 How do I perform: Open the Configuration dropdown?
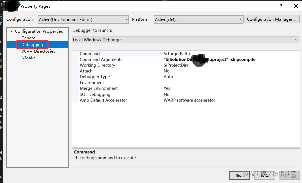[83, 20]
